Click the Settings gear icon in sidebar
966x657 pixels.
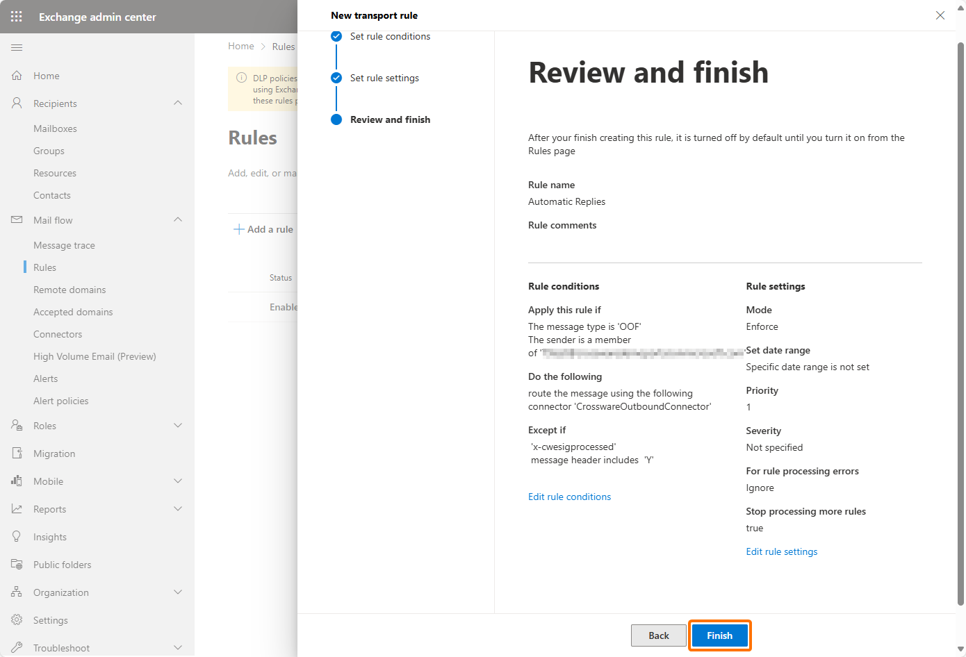tap(17, 620)
